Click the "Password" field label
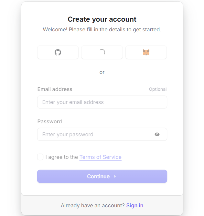Screen dimensions: 204x216 click(x=49, y=122)
